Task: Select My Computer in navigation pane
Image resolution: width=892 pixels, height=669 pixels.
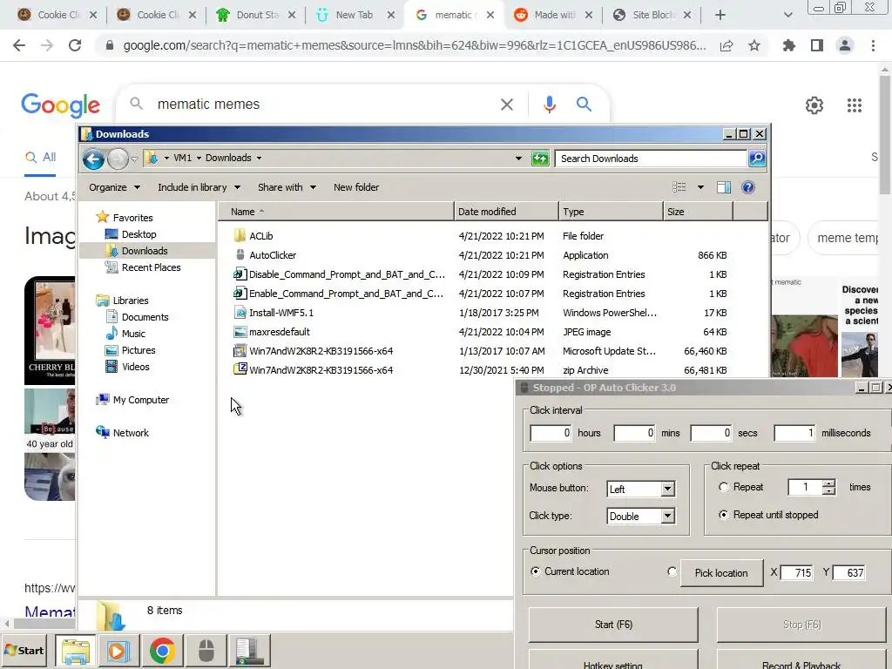Action: pyautogui.click(x=140, y=400)
